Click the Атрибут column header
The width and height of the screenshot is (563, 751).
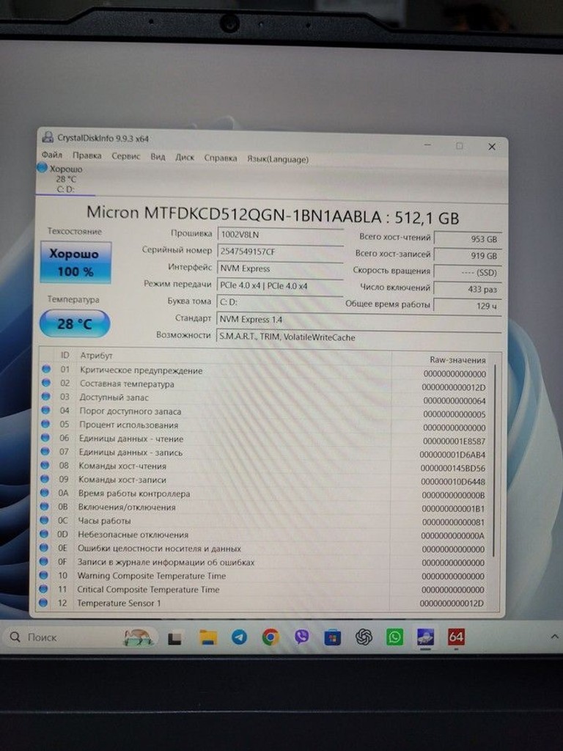pos(96,356)
